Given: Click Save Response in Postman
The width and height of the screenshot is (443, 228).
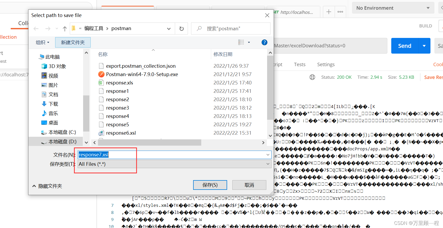Looking at the screenshot, I should [433, 77].
